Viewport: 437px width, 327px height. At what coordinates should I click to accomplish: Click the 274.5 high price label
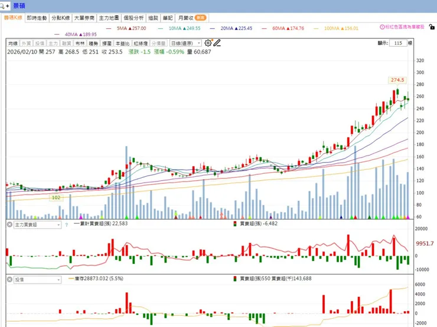[397, 80]
